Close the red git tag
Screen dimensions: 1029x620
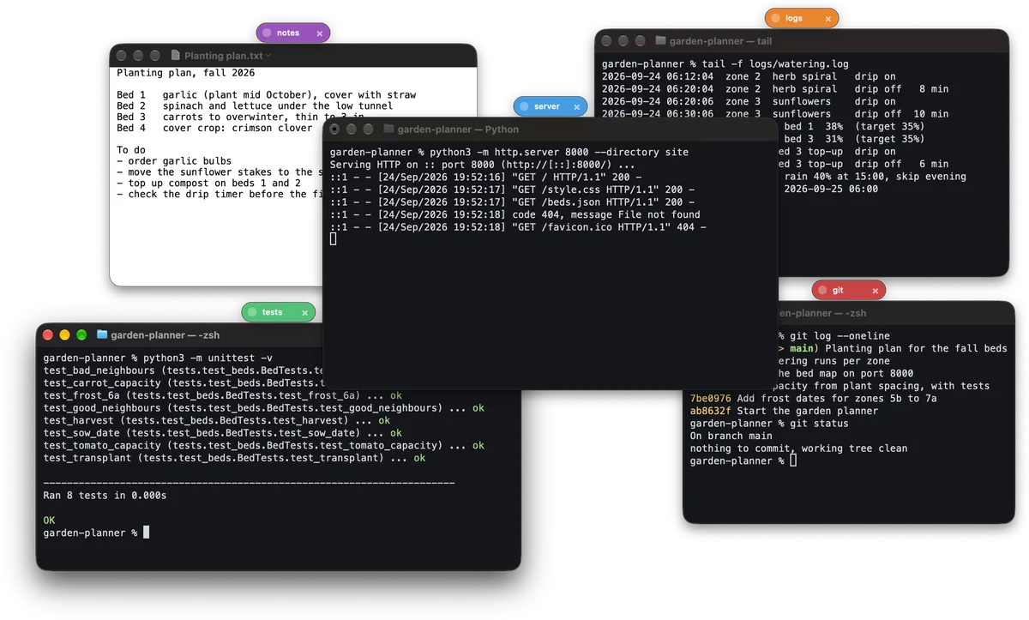tap(875, 291)
